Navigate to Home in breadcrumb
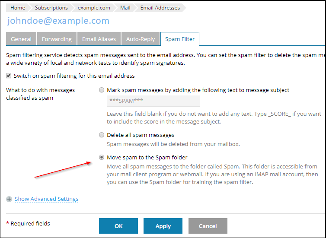326x238 pixels. pos(18,8)
